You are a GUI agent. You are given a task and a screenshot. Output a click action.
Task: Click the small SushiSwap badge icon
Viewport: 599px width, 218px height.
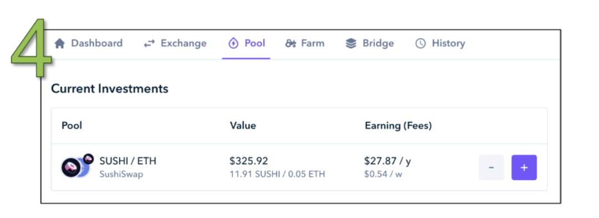pyautogui.click(x=88, y=159)
